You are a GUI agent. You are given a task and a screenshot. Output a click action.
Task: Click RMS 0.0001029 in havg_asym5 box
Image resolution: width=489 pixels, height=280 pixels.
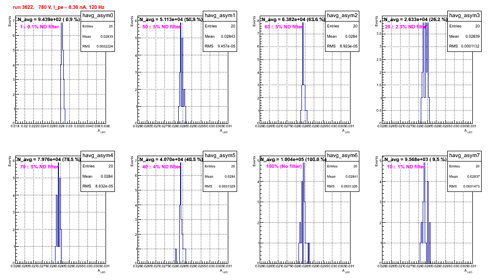pos(220,187)
